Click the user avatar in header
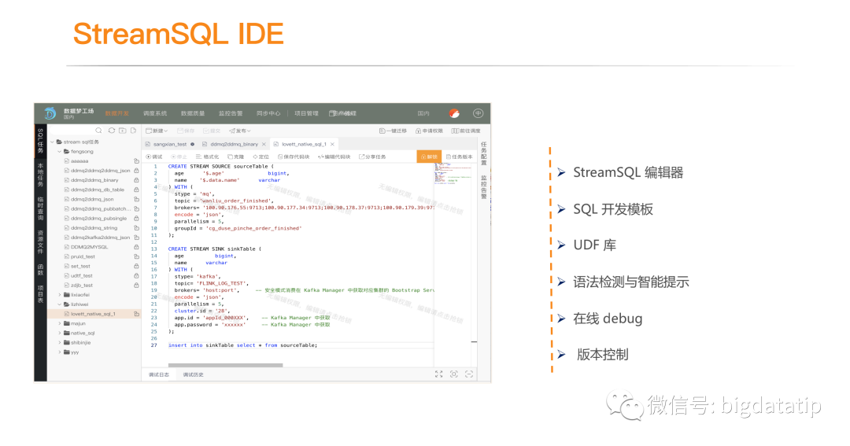Image resolution: width=850 pixels, height=446 pixels. pyautogui.click(x=454, y=113)
